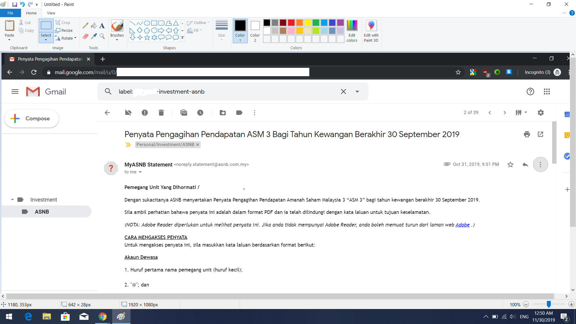Open File Explorer from taskbar

point(46,317)
